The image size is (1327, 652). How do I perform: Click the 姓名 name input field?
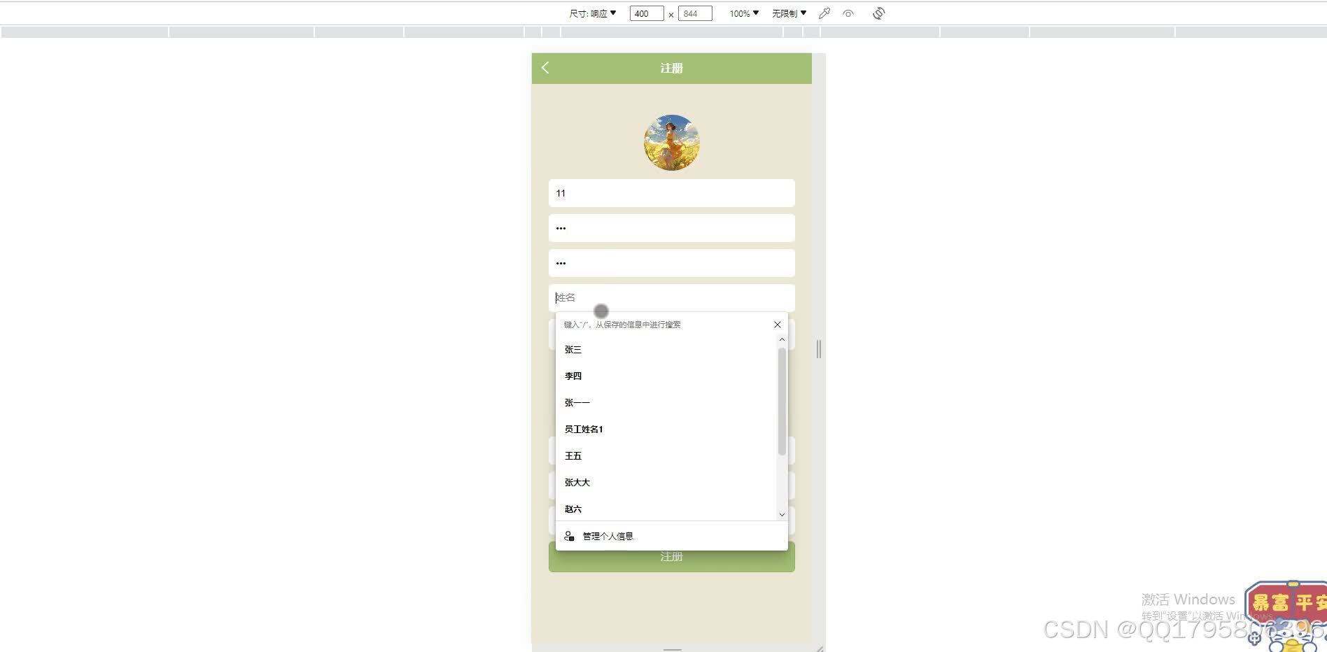click(x=671, y=297)
